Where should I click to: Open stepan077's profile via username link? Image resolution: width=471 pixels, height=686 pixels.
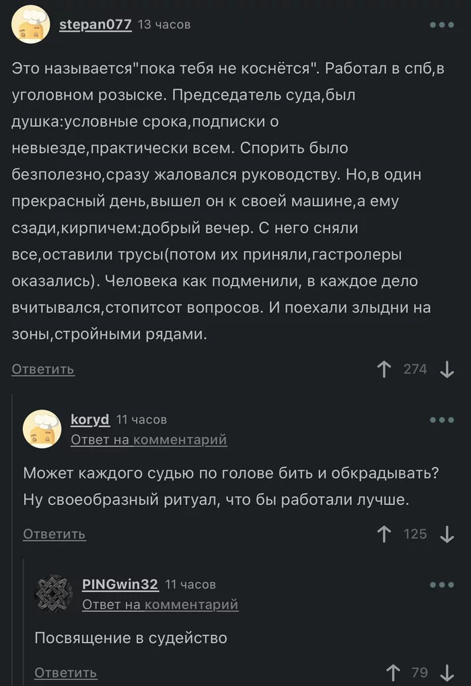pos(94,24)
